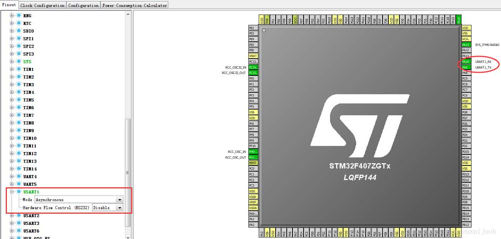The height and width of the screenshot is (239, 501).
Task: Click the USART1 peripheral gear icon
Action: click(18, 192)
